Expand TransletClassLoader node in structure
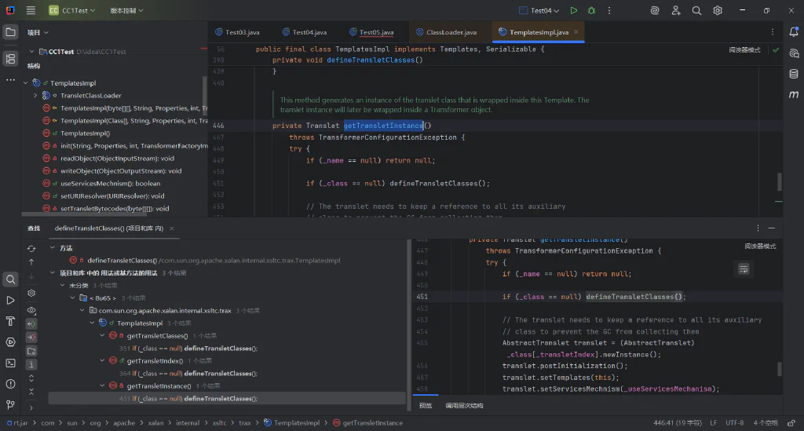Viewport: 804px width, 431px height. point(35,95)
